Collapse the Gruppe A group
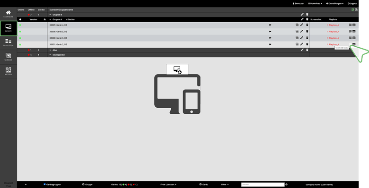The height and width of the screenshot is (188, 369). pos(50,19)
